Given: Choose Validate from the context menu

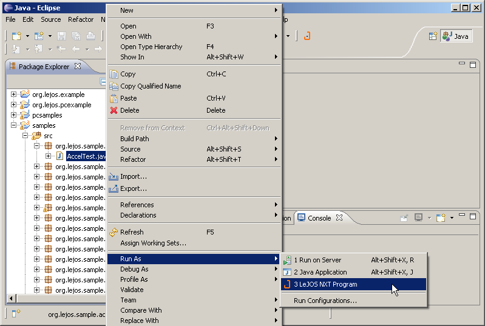Looking at the screenshot, I should tap(194, 290).
